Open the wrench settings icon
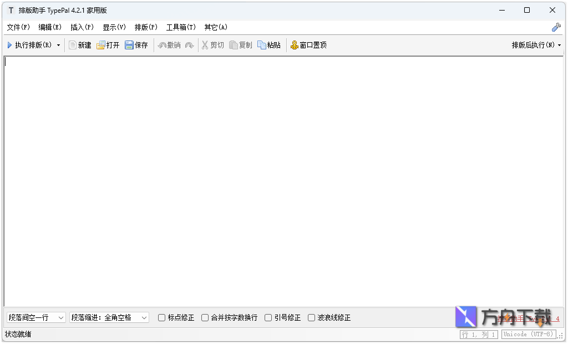The width and height of the screenshot is (568, 344). (x=556, y=27)
